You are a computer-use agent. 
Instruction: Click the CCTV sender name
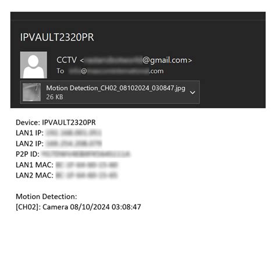[x=66, y=60]
